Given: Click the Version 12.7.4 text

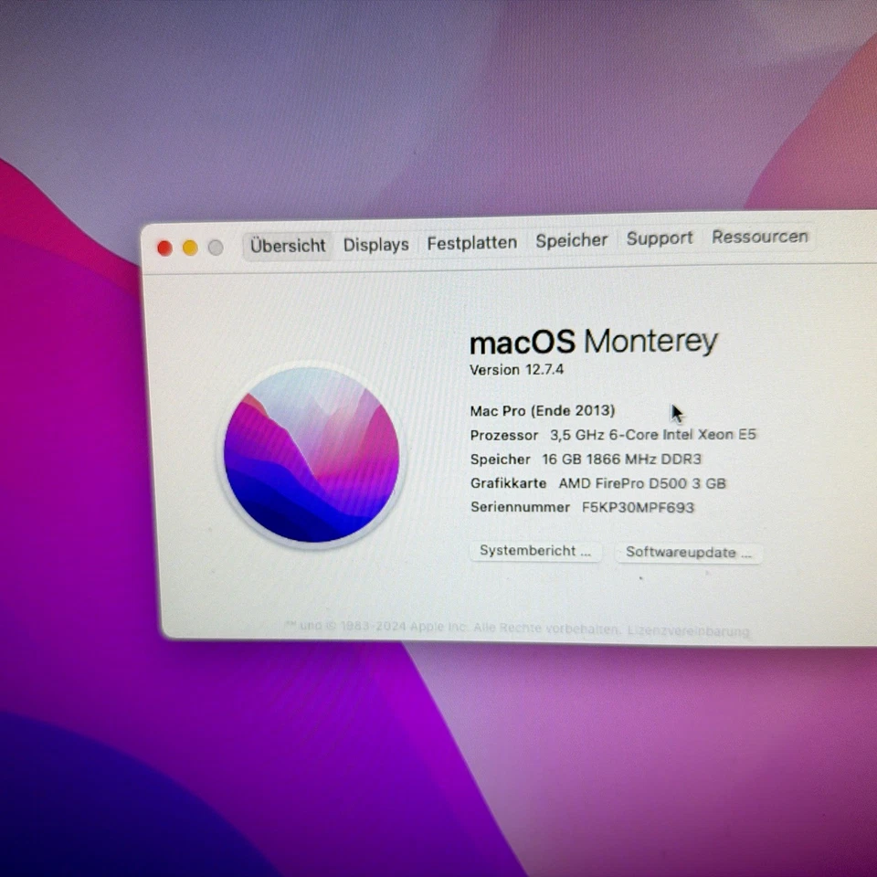Looking at the screenshot, I should (x=516, y=370).
